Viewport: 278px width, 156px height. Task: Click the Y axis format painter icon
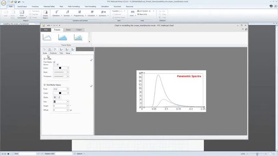[91, 60]
